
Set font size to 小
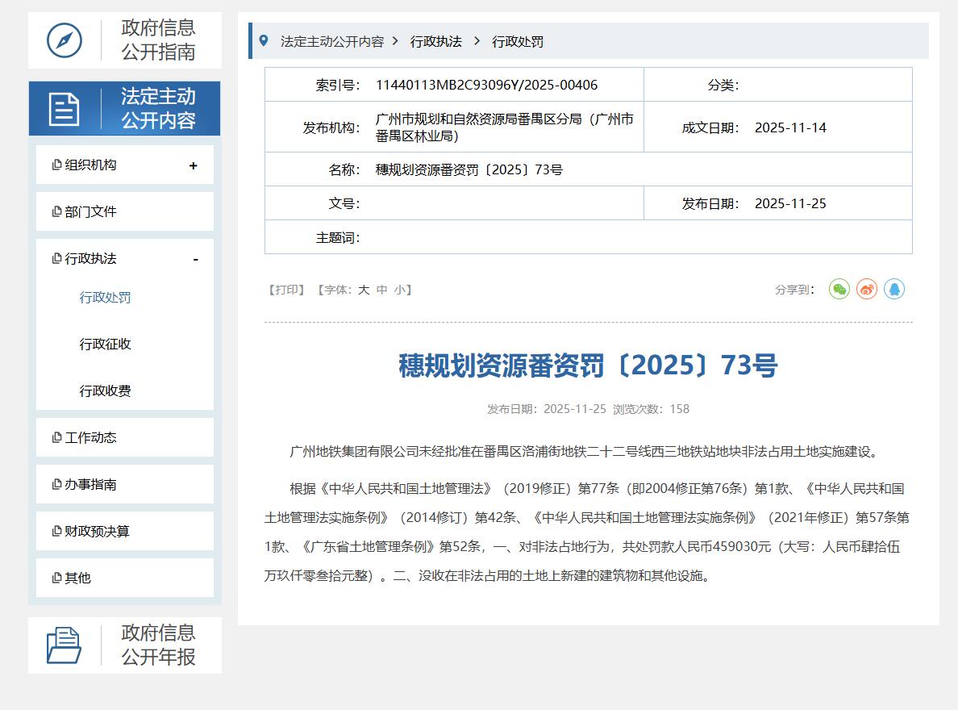click(x=400, y=290)
